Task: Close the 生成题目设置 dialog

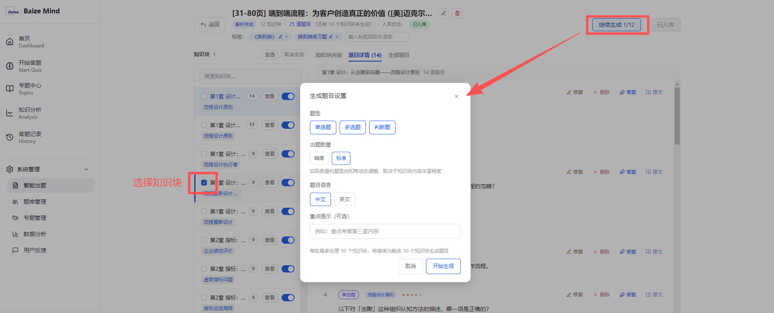Action: click(x=456, y=96)
